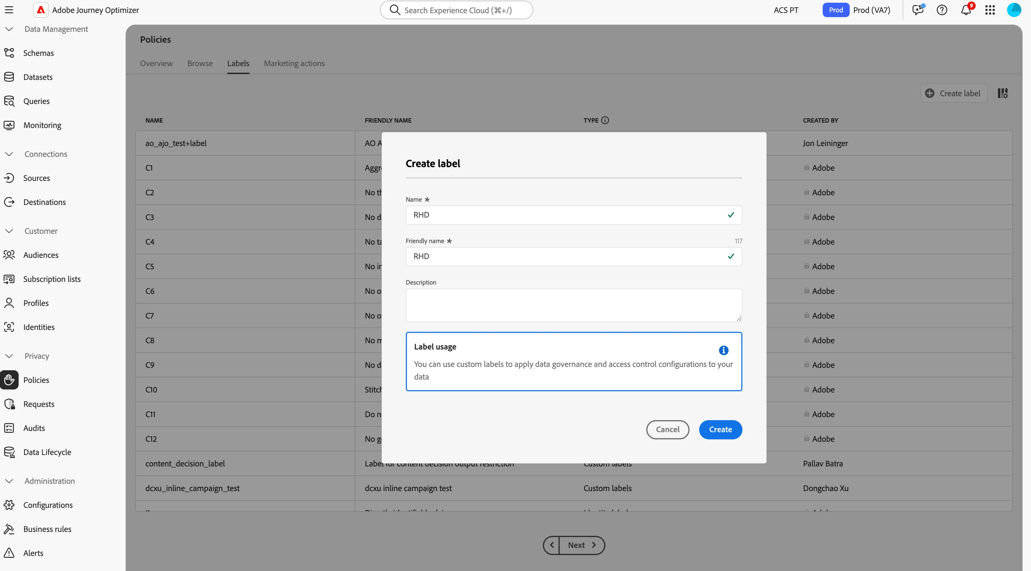
Task: Click the Create button in dialog
Action: tap(720, 429)
